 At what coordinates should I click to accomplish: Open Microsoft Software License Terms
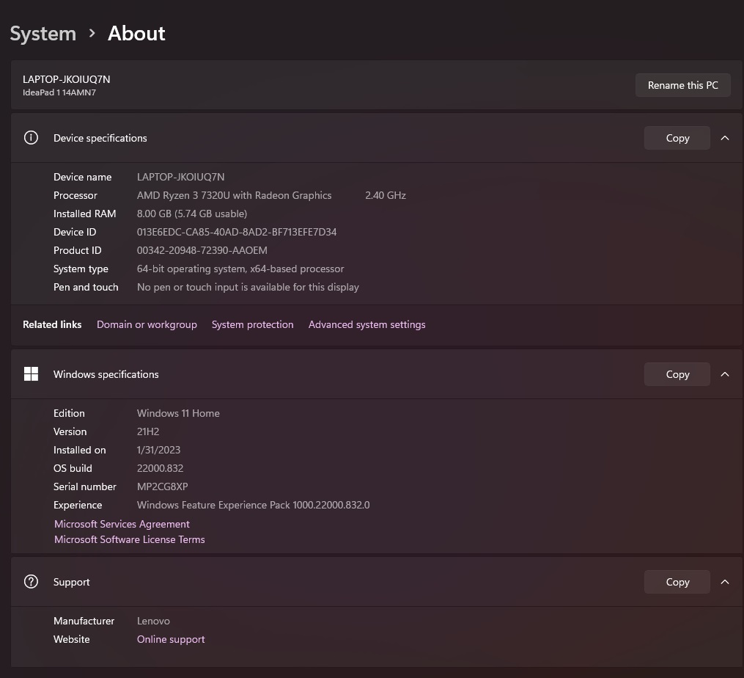pos(130,539)
